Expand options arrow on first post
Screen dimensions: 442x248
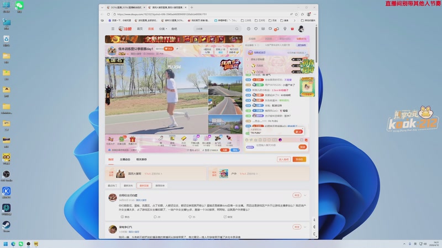point(305,195)
